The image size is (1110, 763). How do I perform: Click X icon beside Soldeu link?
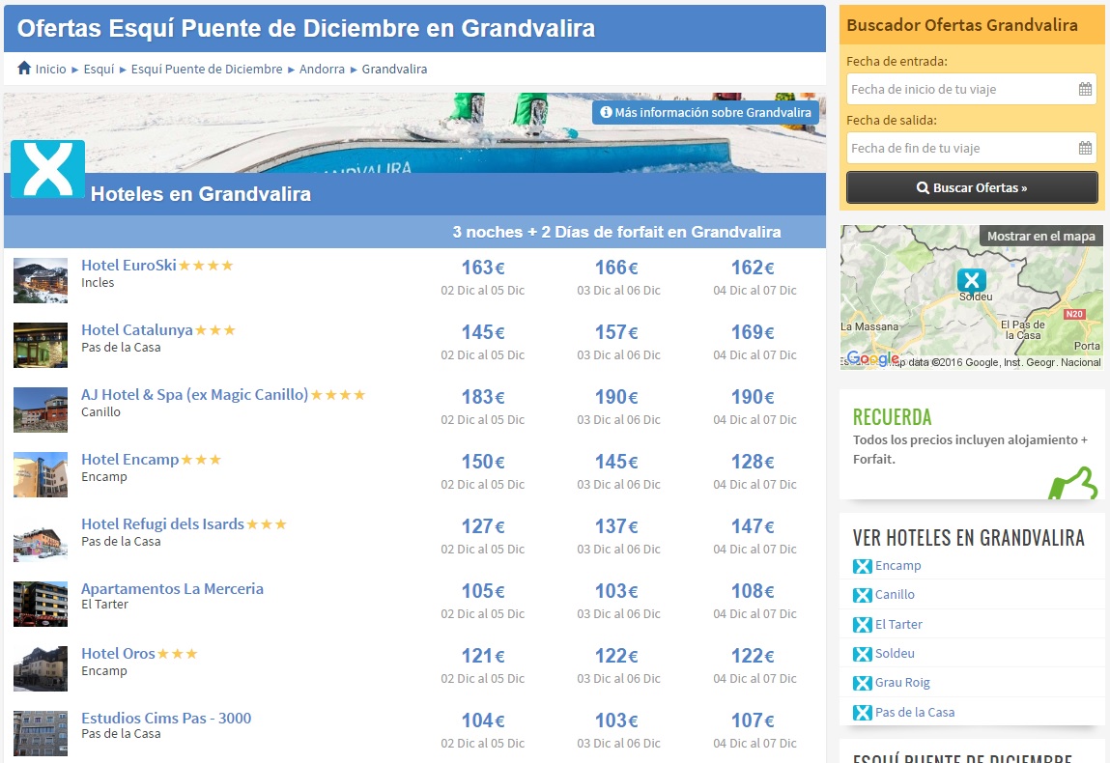(x=863, y=654)
